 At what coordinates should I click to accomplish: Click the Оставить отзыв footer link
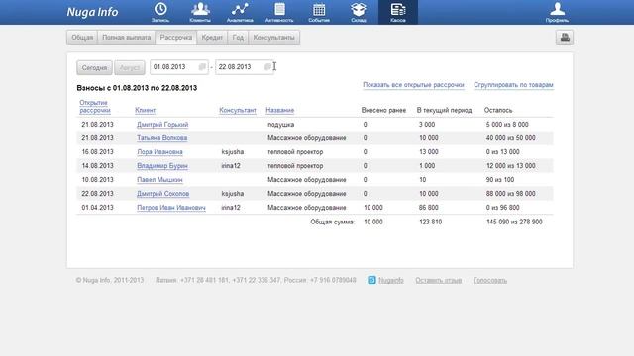point(438,280)
